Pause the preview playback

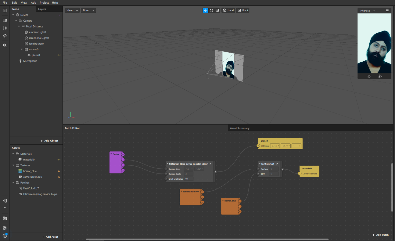click(5, 28)
